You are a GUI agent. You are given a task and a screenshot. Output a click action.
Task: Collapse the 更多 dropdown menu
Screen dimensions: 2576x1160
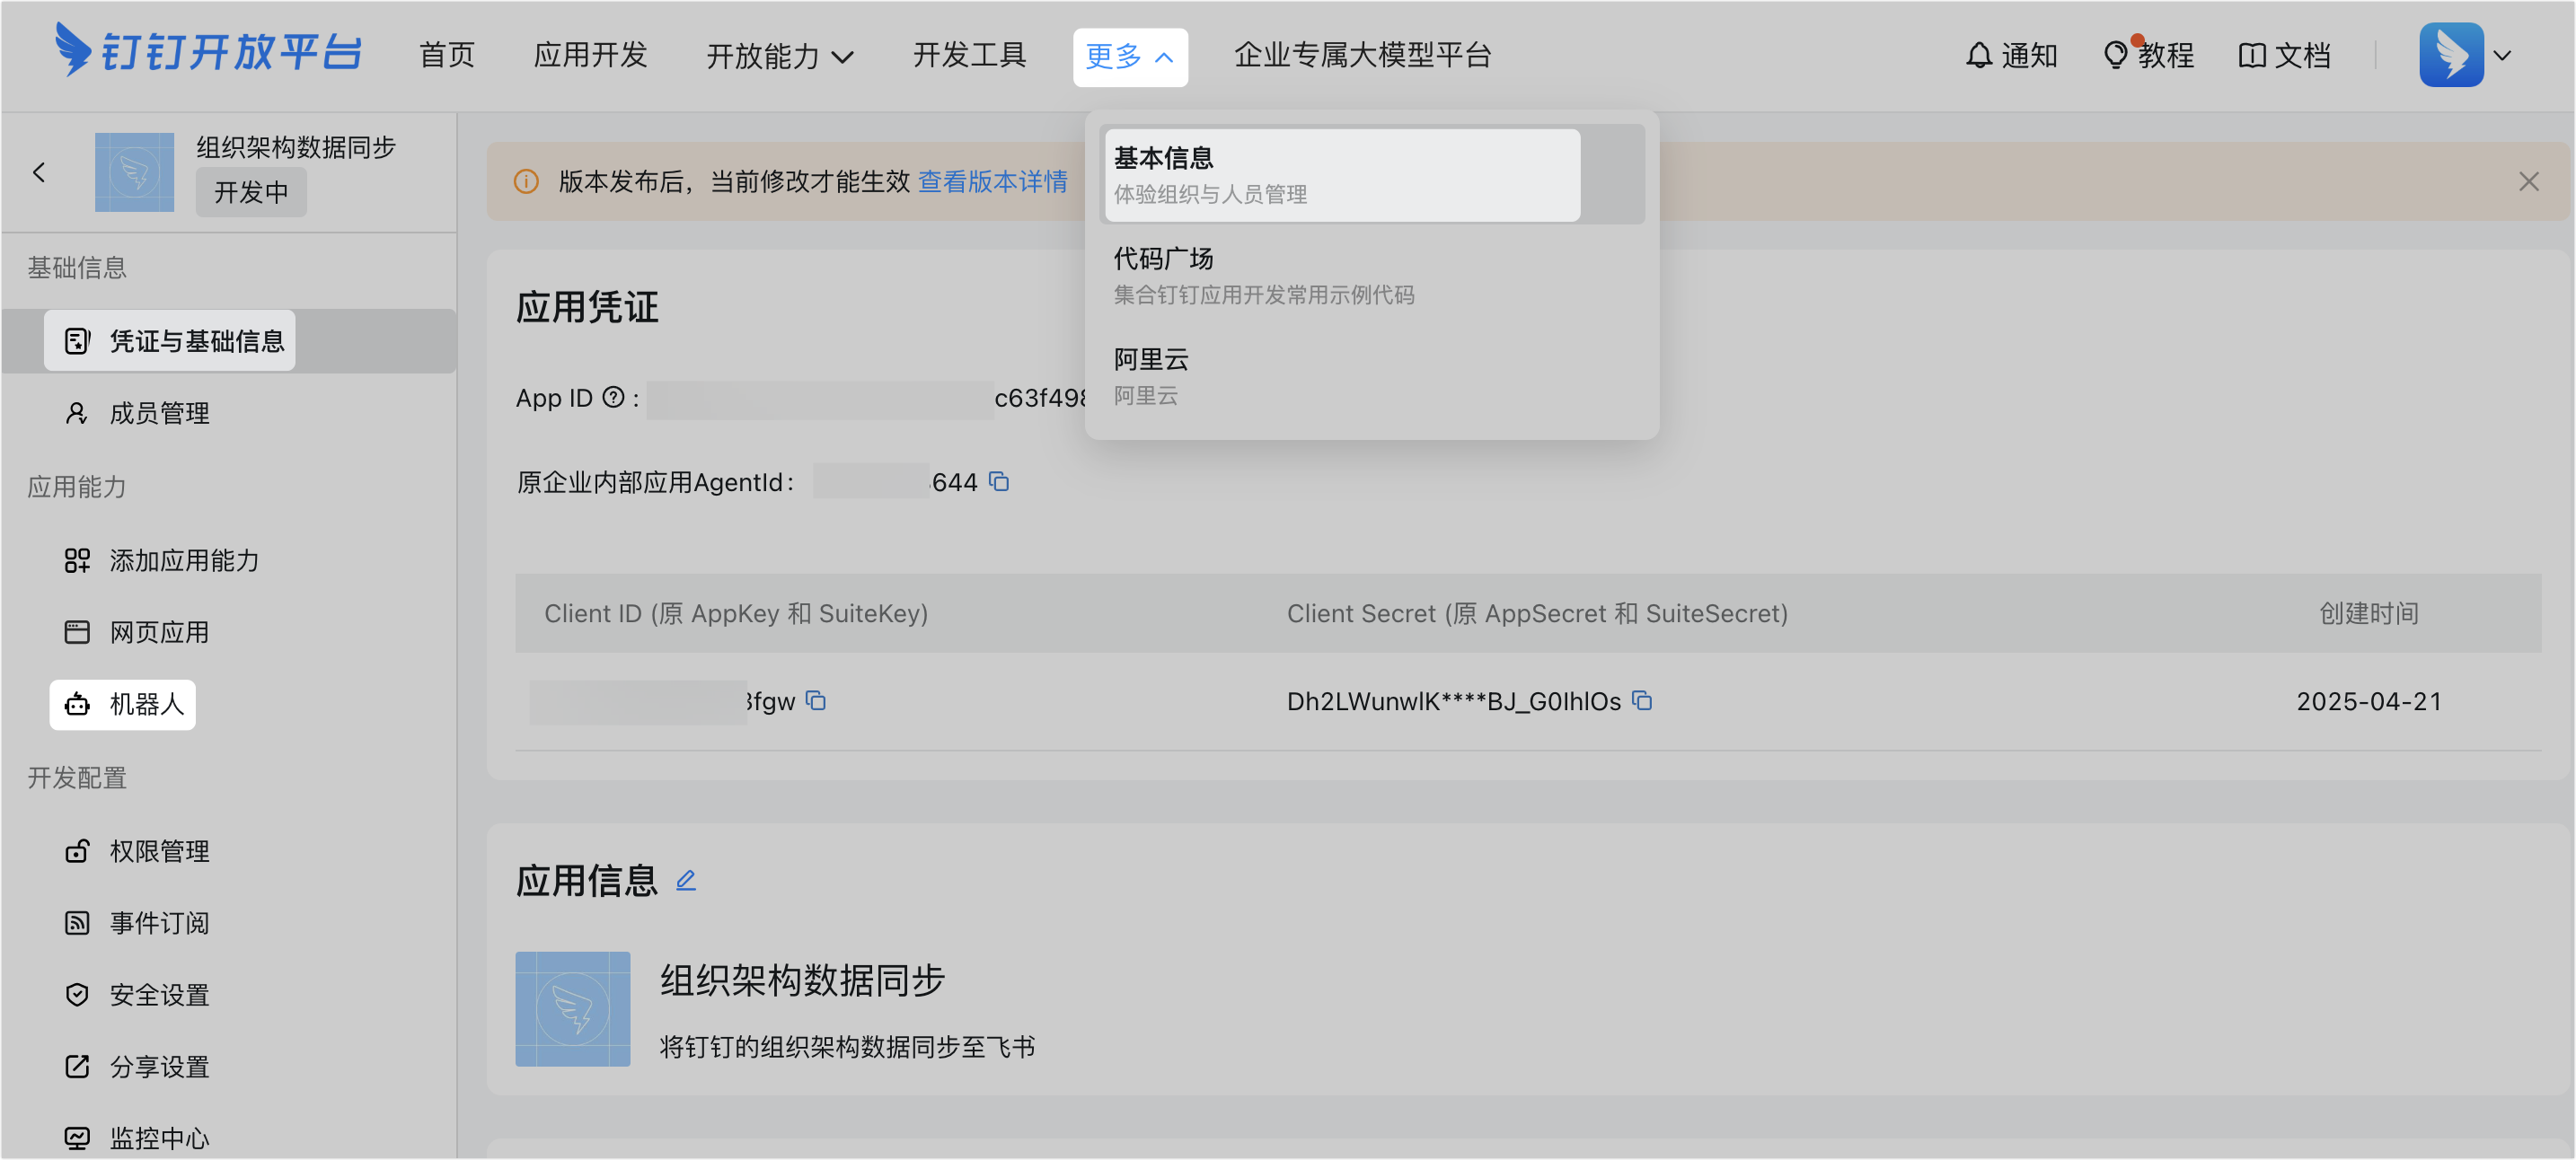[1130, 57]
